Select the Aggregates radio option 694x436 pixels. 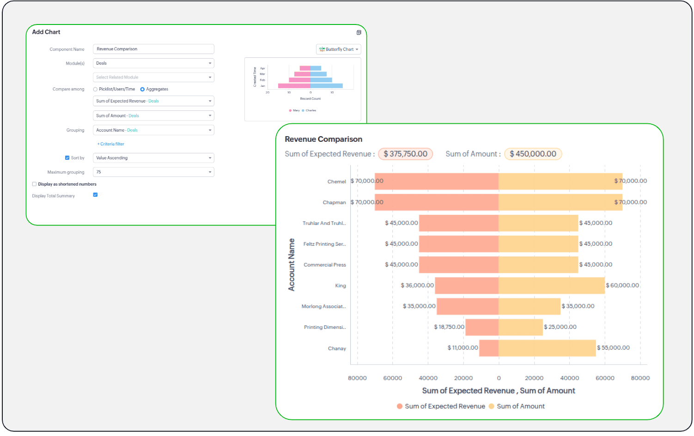(142, 90)
